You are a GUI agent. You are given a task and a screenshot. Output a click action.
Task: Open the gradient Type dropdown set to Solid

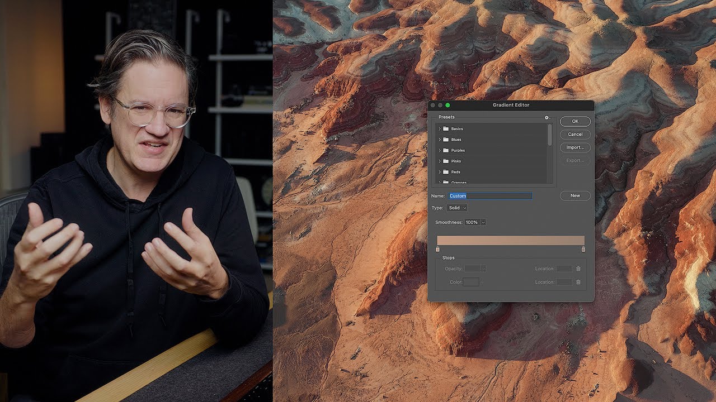tap(457, 208)
